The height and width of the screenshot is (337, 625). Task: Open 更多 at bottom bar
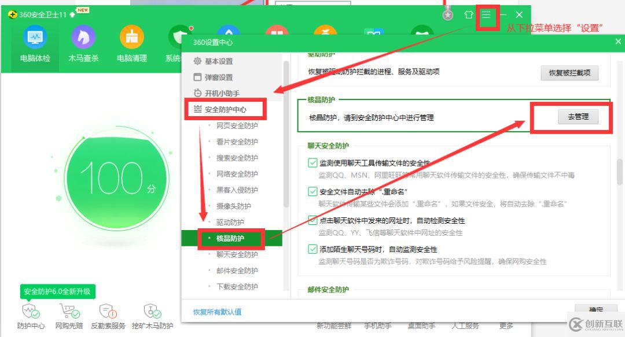pos(506,326)
